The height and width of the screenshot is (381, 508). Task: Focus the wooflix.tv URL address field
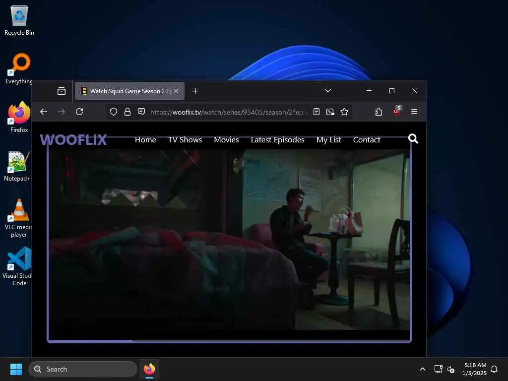point(228,112)
